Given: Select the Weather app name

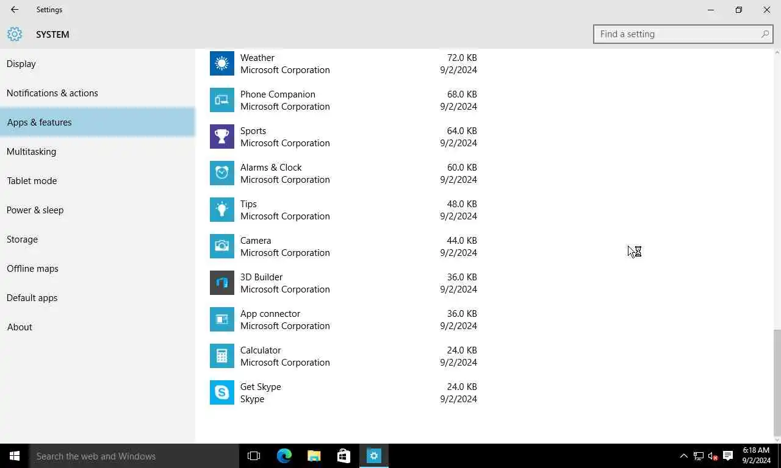Looking at the screenshot, I should click(257, 58).
